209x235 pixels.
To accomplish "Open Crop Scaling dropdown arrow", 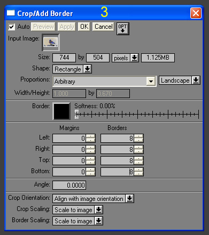I will coord(98,209).
